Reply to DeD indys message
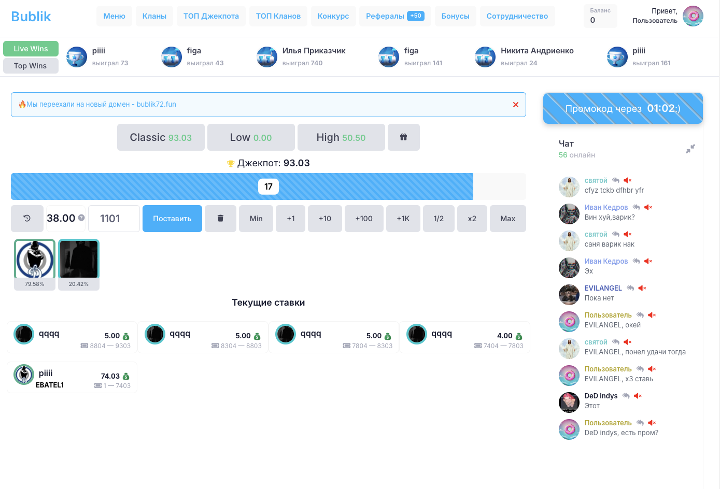The width and height of the screenshot is (720, 489). pyautogui.click(x=626, y=396)
